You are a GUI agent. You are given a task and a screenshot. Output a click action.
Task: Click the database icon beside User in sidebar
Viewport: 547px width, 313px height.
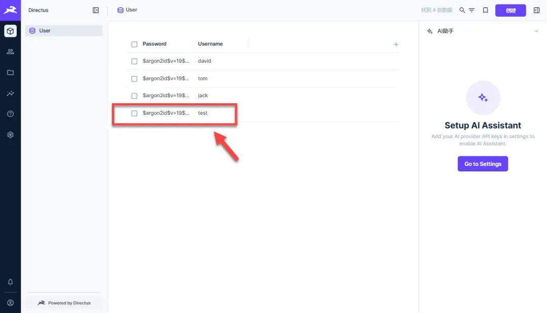click(32, 31)
